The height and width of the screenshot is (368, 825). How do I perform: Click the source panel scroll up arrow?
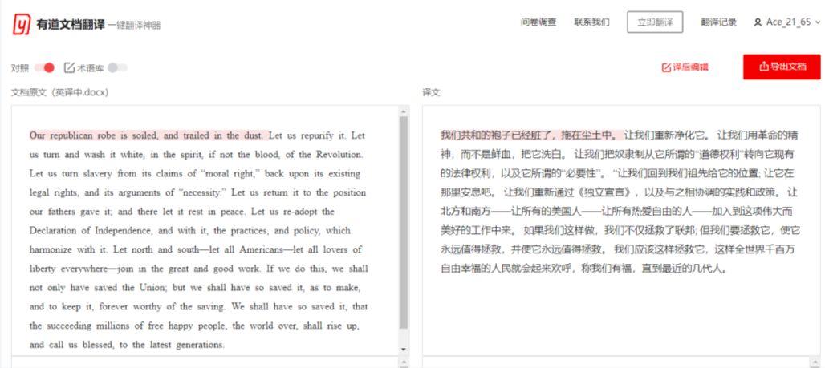pos(404,111)
